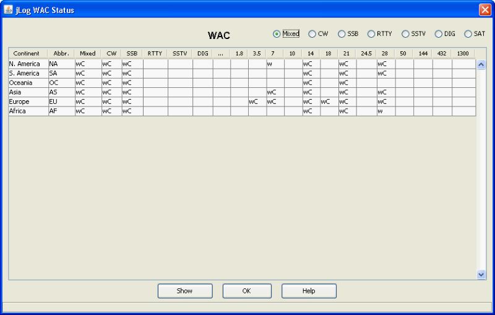Switch to RTTY mode radio button
Viewport: 495px width, 315px height.
371,34
